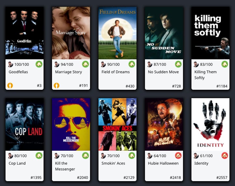Open the Hubie Halloween title link

[163, 163]
